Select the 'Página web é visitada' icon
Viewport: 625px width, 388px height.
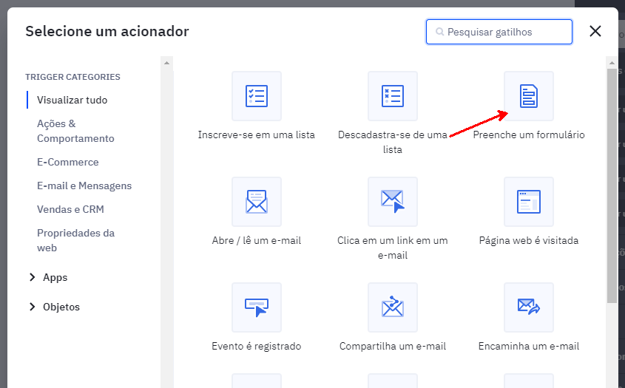pyautogui.click(x=529, y=202)
